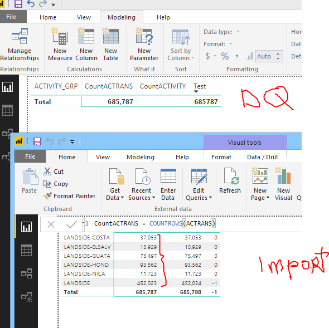This screenshot has width=329, height=328.
Task: Refresh the external data
Action: [x=230, y=180]
